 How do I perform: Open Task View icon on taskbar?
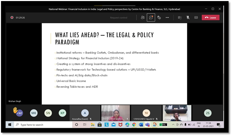click(x=85, y=125)
